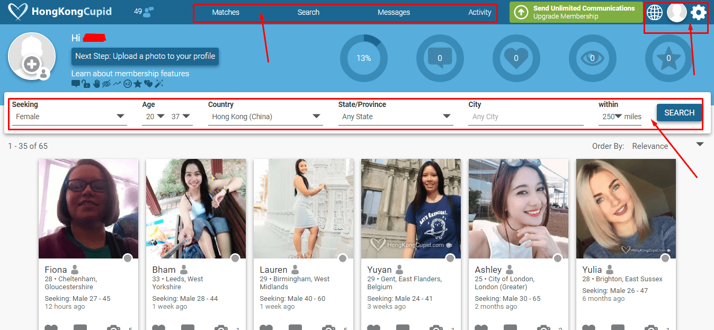
Task: Click the heart icon under Yuyan's card
Action: pyautogui.click(x=373, y=327)
